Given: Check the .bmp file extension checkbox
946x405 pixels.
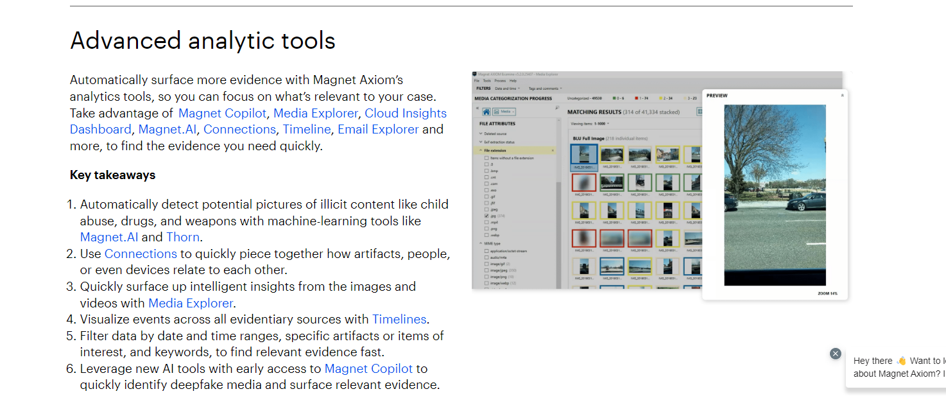Looking at the screenshot, I should point(486,170).
